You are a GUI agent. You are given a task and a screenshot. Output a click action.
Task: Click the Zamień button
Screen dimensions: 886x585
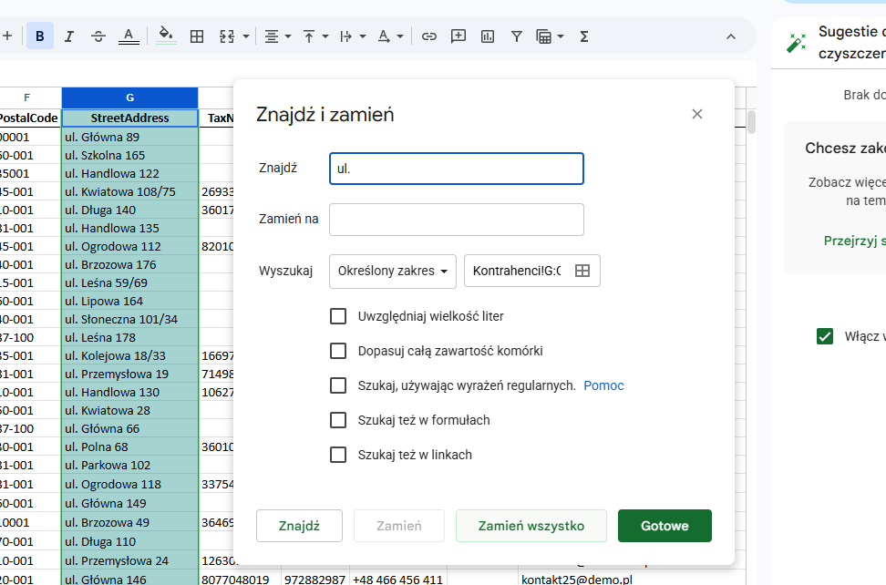click(399, 526)
